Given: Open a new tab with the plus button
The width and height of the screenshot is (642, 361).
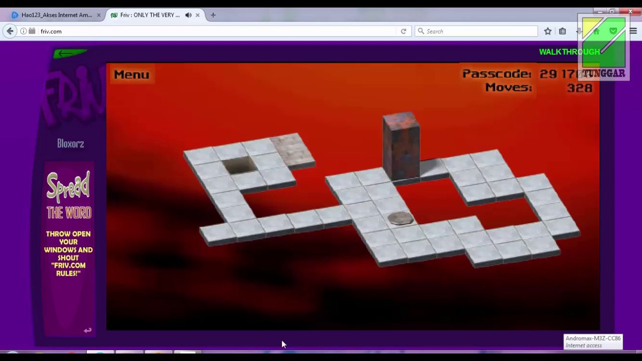Looking at the screenshot, I should [x=213, y=15].
